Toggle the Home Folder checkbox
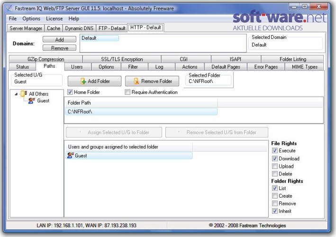The image size is (336, 237). tap(70, 92)
